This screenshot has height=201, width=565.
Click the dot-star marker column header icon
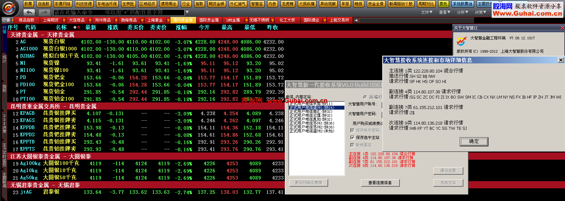(x=77, y=27)
